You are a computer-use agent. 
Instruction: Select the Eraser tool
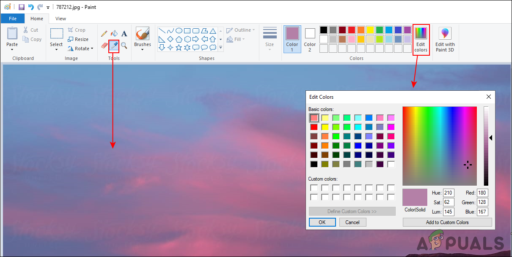click(x=104, y=45)
